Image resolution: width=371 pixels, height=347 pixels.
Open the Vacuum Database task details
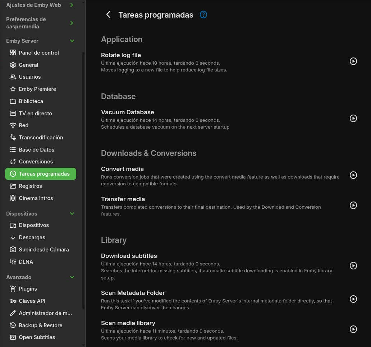pyautogui.click(x=128, y=112)
